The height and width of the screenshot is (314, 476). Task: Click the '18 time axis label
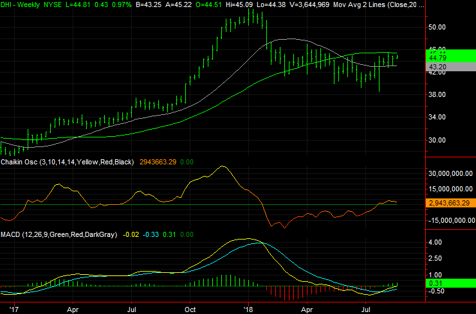click(x=248, y=310)
